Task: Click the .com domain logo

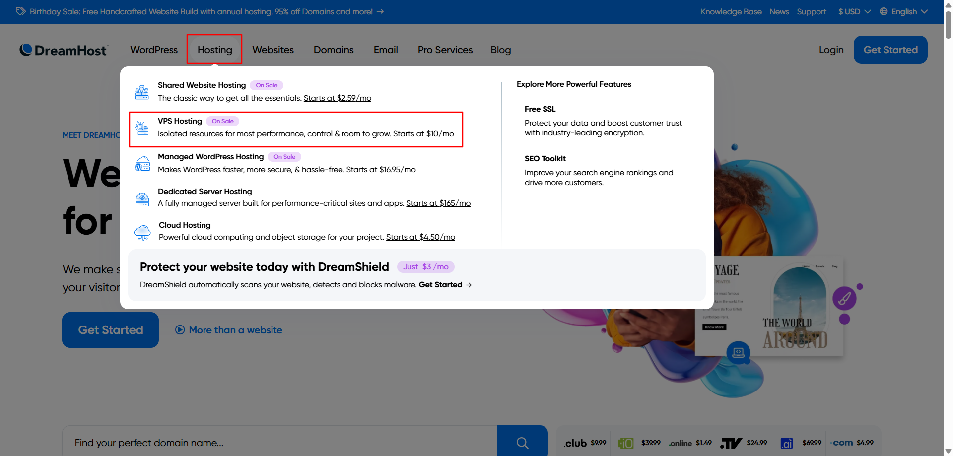Action: pyautogui.click(x=841, y=443)
